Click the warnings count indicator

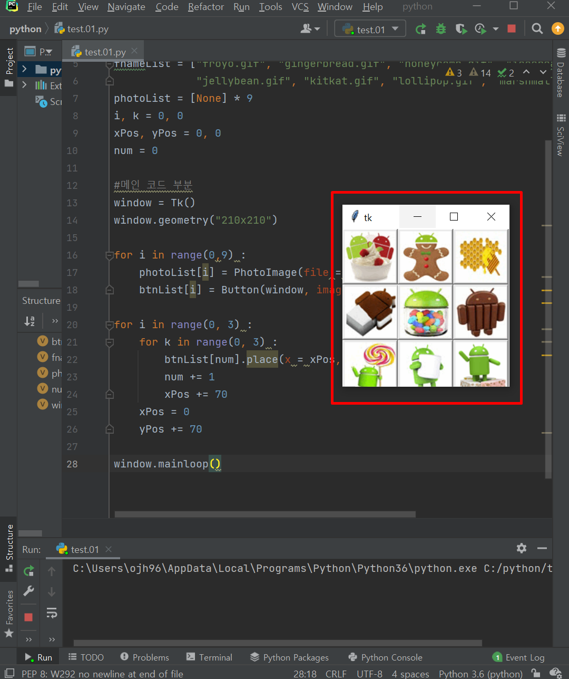click(x=454, y=72)
